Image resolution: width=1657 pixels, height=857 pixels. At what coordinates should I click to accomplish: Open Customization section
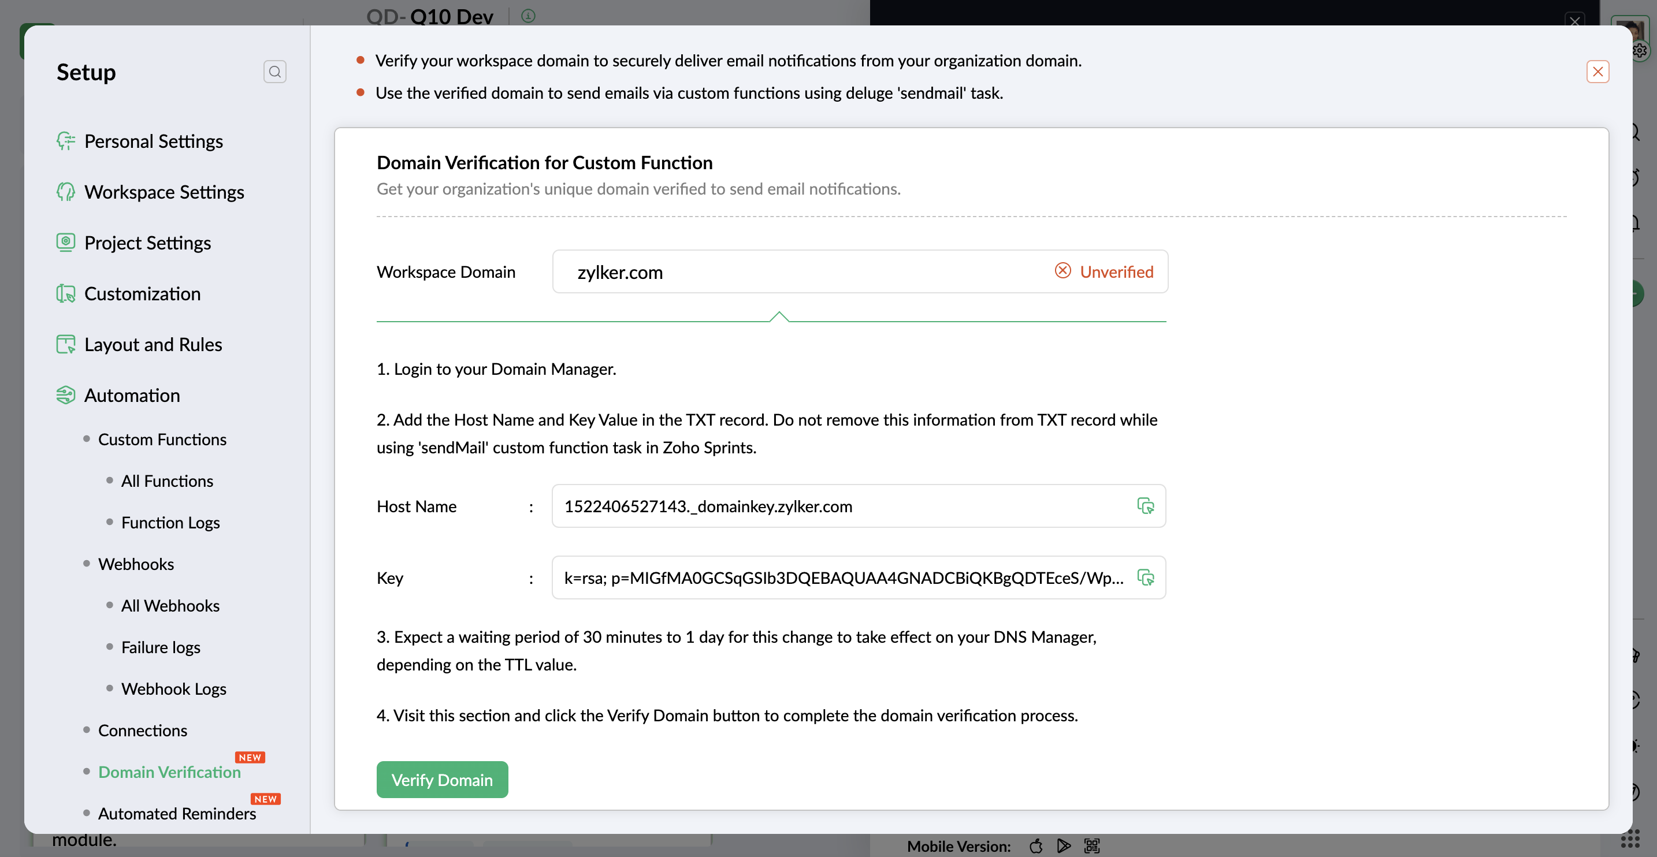[x=142, y=293]
